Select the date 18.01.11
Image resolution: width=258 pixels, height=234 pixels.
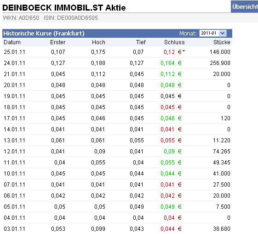[14, 107]
